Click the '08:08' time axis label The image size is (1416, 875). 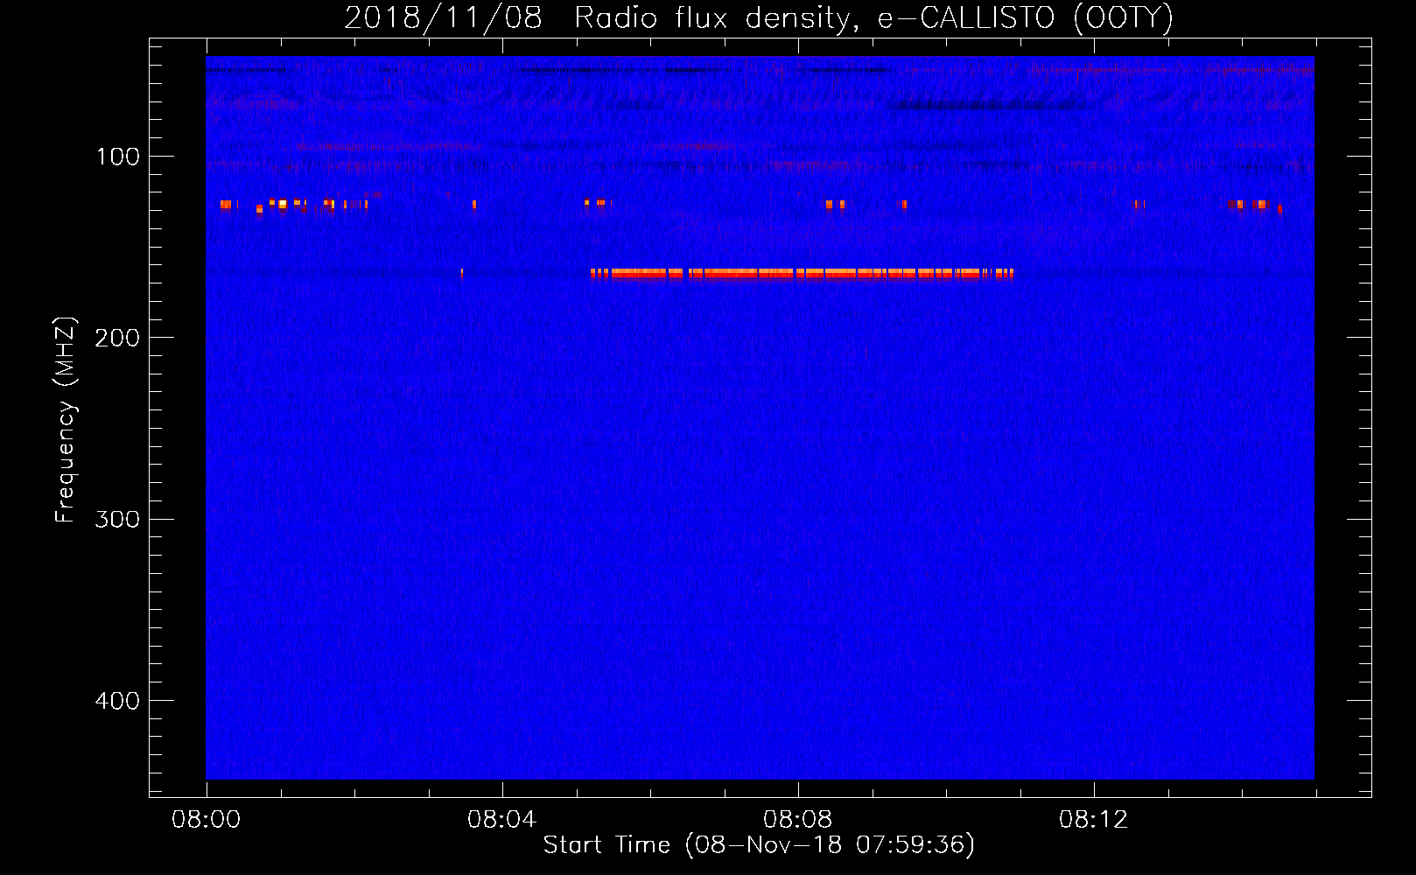tap(798, 820)
